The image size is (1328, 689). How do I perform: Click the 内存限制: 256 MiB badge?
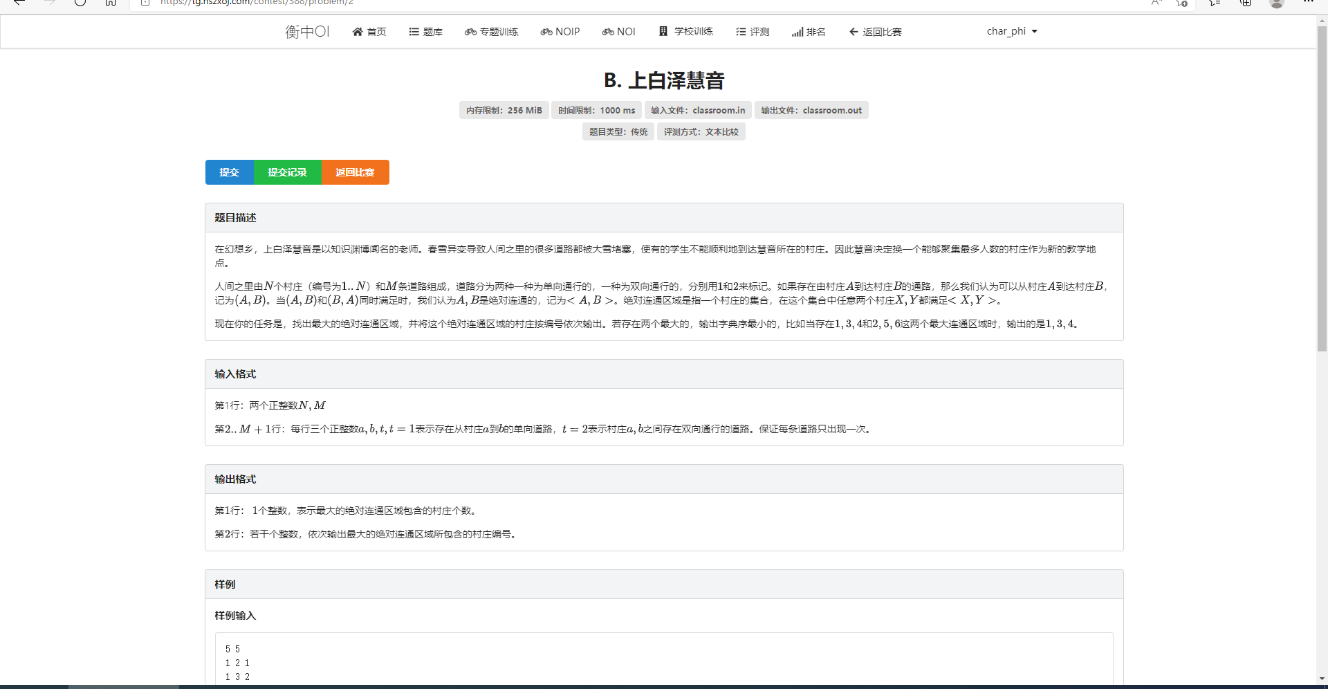[x=504, y=110]
